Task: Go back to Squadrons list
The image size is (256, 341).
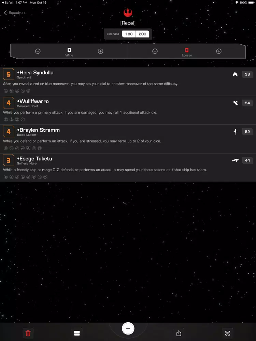Action: (15, 13)
